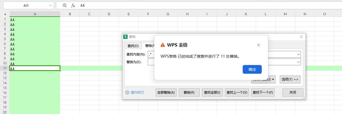342x114 pixels.
Task: Click empty cell C14
Action: (89, 83)
